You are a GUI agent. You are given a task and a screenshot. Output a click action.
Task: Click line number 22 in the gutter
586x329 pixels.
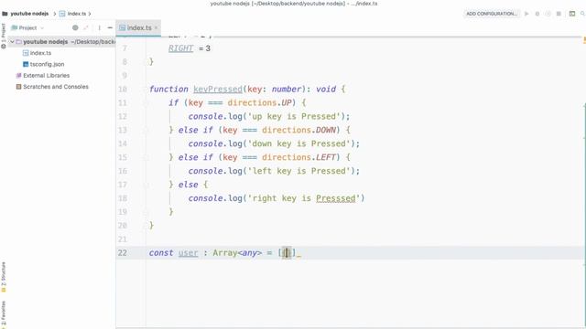123,253
